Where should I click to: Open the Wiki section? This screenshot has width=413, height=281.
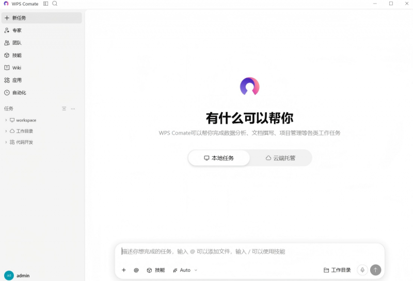[42, 68]
